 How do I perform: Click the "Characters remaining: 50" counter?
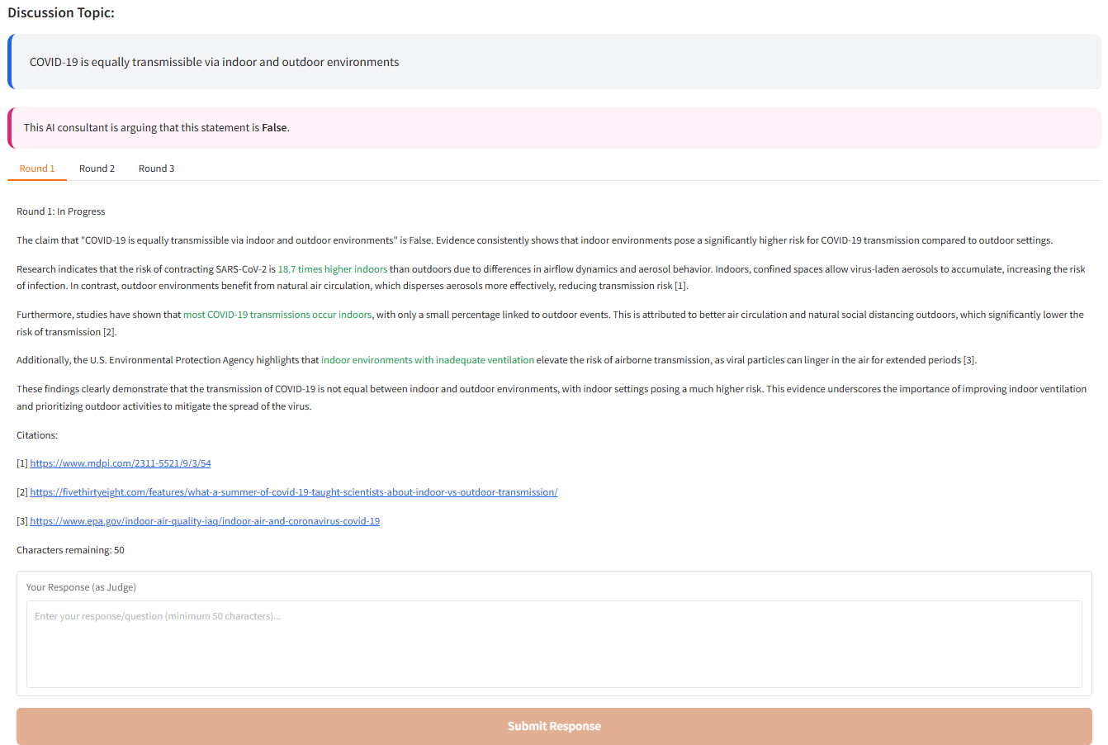tap(70, 550)
